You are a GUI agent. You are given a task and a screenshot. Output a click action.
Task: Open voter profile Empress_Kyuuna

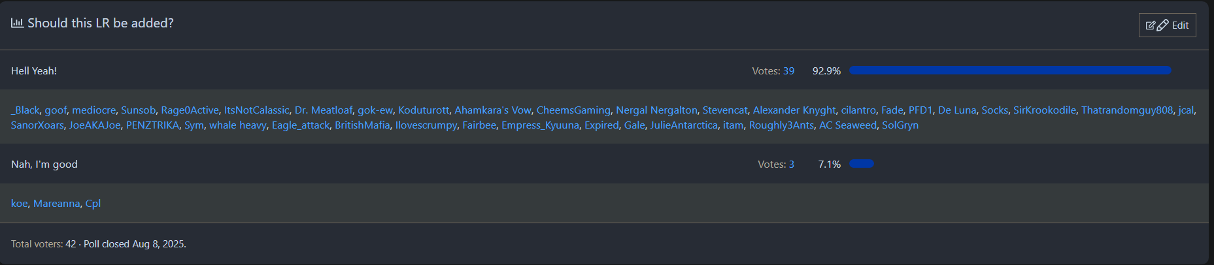click(x=540, y=125)
